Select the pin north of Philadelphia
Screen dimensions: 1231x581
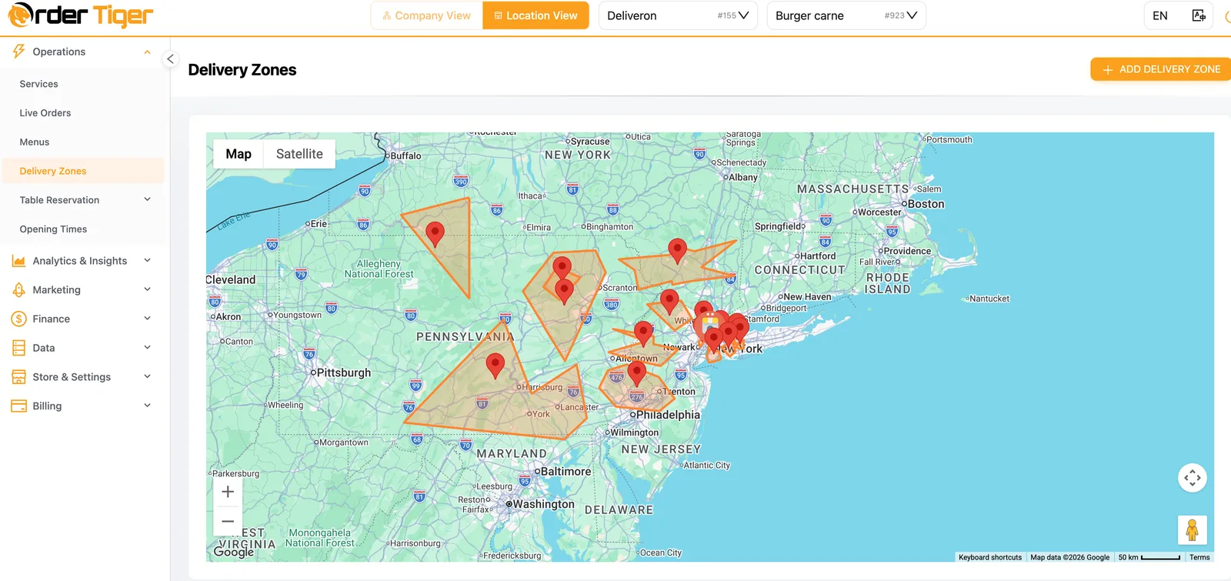coord(636,373)
